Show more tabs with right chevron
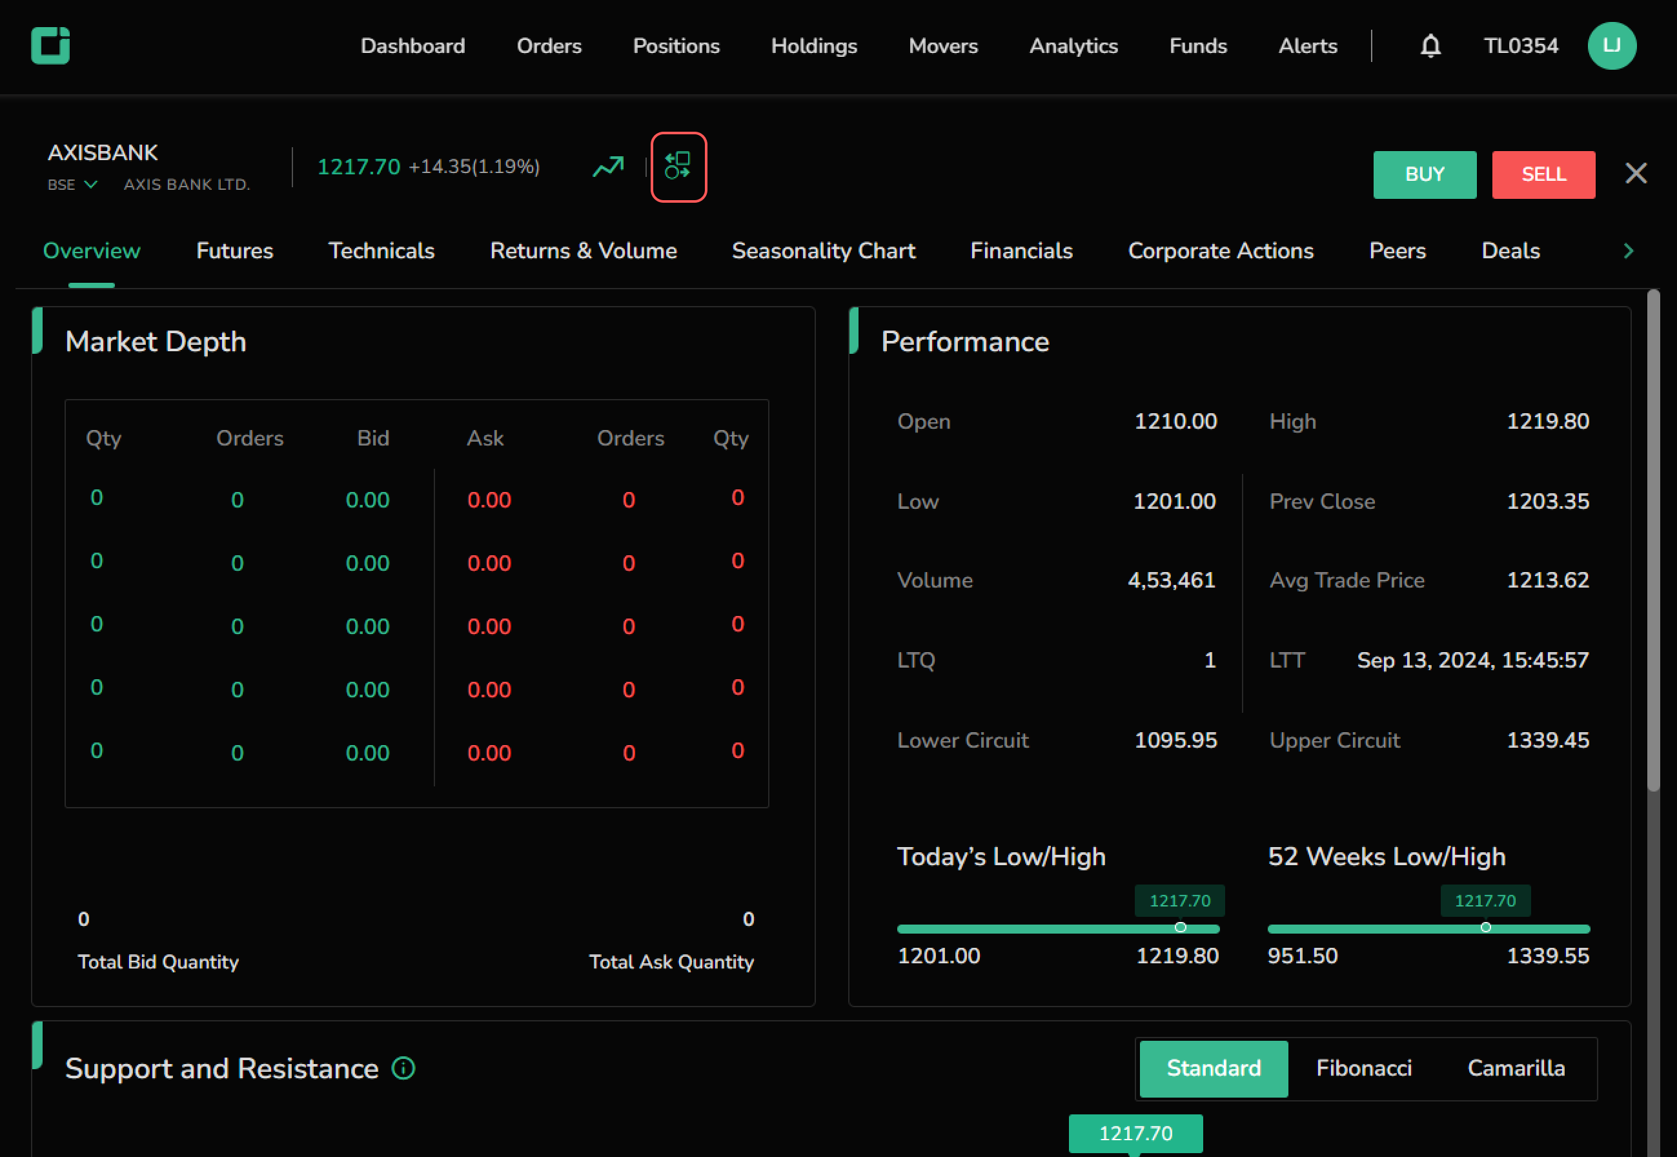Screen dimensions: 1677x1157 coord(1628,251)
